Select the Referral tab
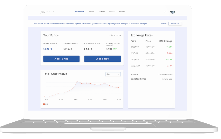Viewport: 221px width, 139px height. coord(122,12)
